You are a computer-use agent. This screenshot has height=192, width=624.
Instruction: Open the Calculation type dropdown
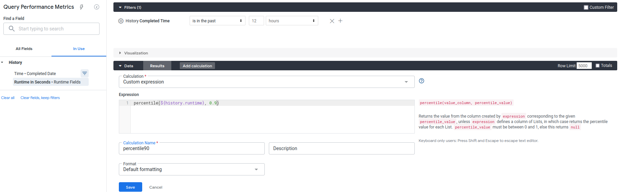pos(266,82)
